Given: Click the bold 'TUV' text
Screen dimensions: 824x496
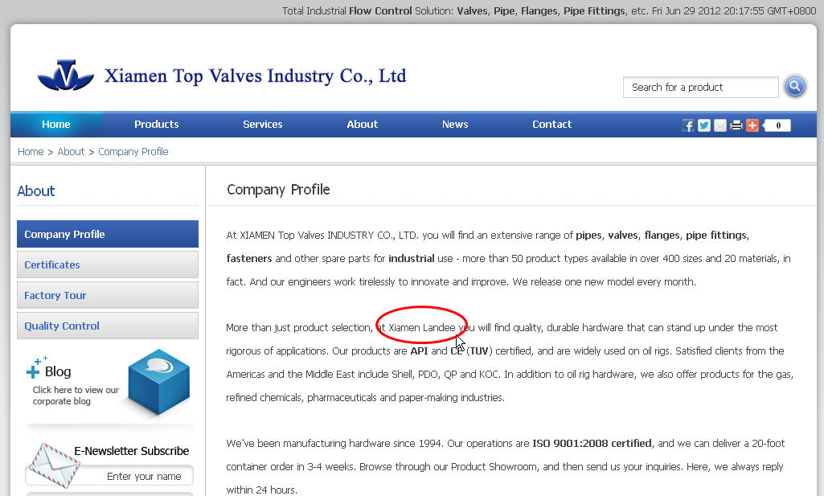Looking at the screenshot, I should 479,351.
